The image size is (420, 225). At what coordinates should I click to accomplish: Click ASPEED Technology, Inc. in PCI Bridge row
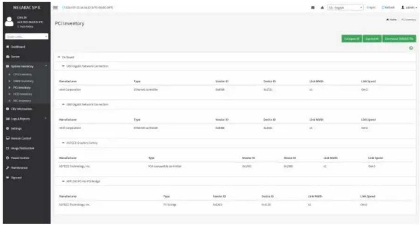coord(74,205)
